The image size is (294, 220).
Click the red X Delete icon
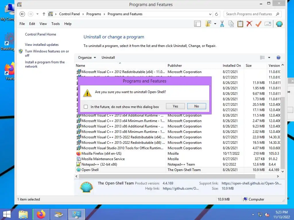249,24
